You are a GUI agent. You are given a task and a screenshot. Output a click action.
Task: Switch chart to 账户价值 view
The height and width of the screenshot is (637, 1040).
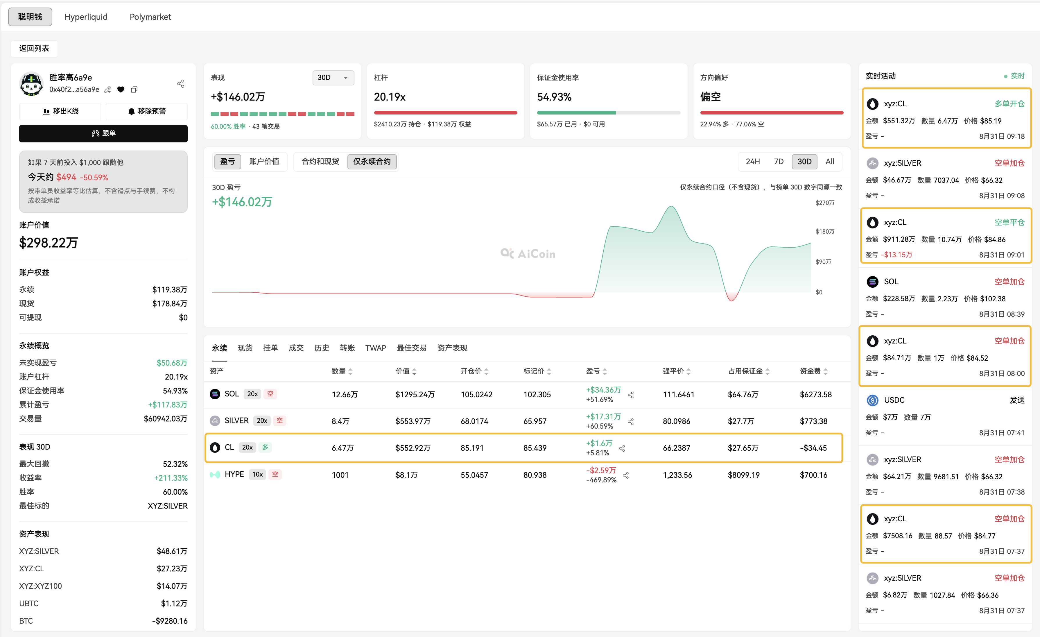tap(264, 162)
